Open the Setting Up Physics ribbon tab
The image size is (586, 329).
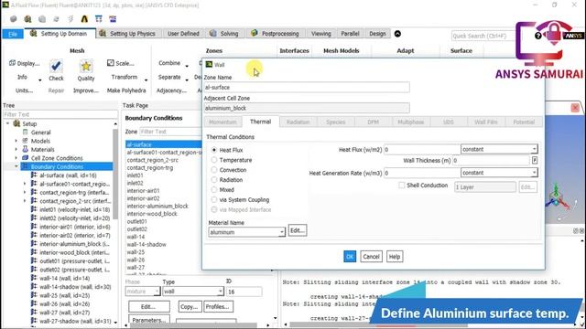tap(128, 34)
